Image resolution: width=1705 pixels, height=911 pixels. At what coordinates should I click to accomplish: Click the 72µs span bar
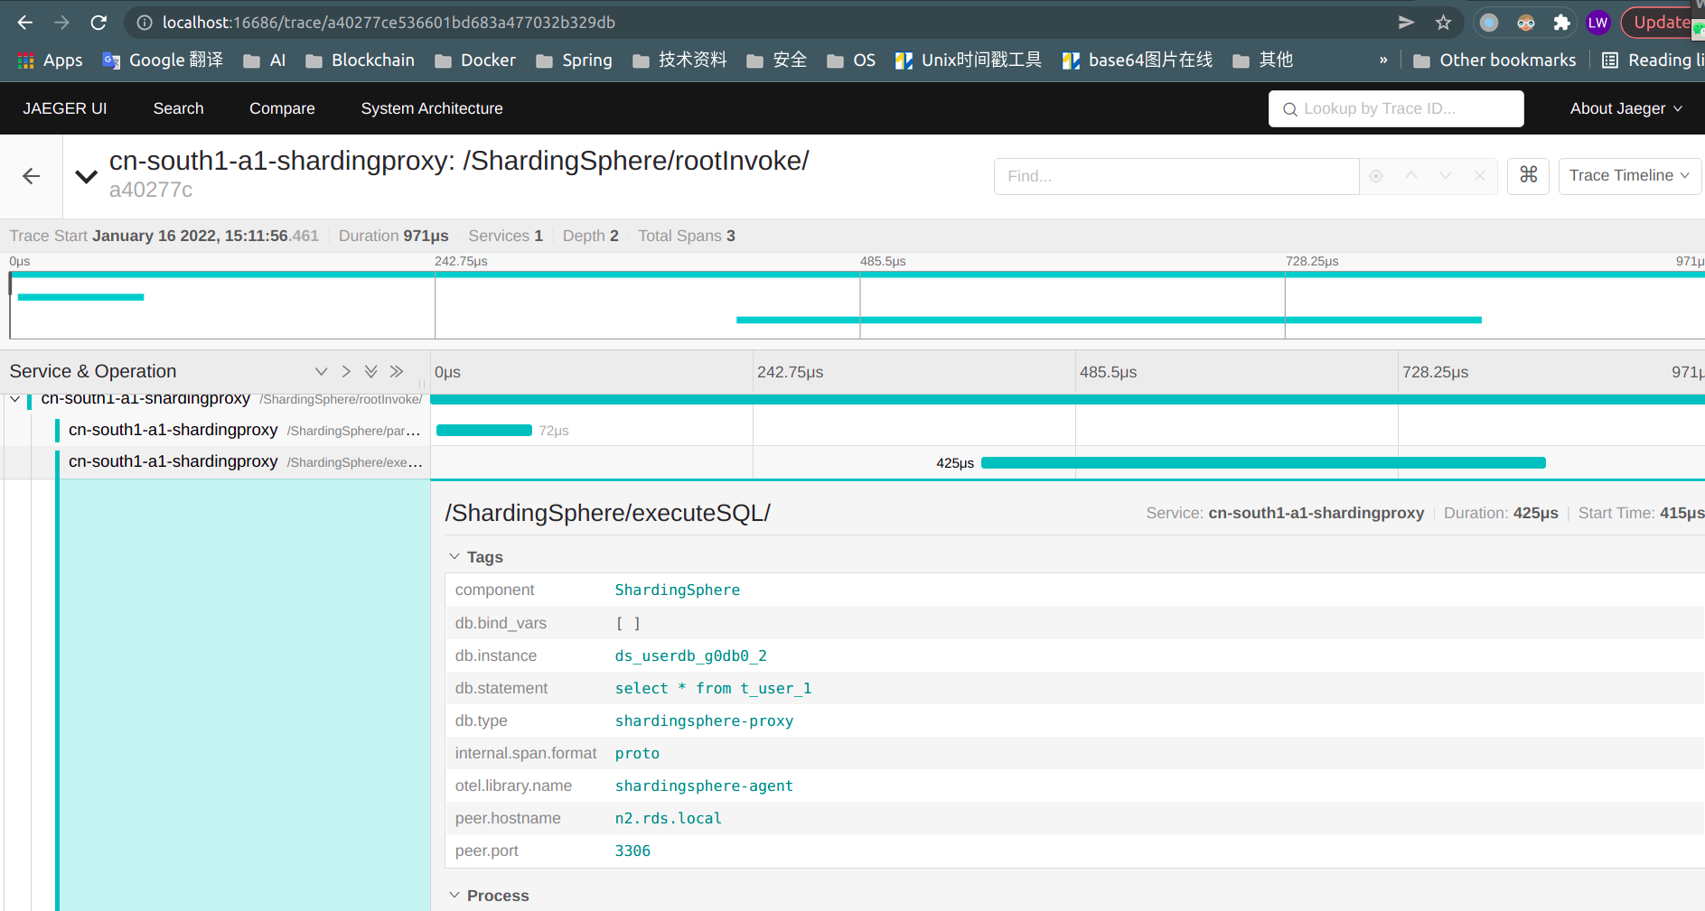(484, 431)
